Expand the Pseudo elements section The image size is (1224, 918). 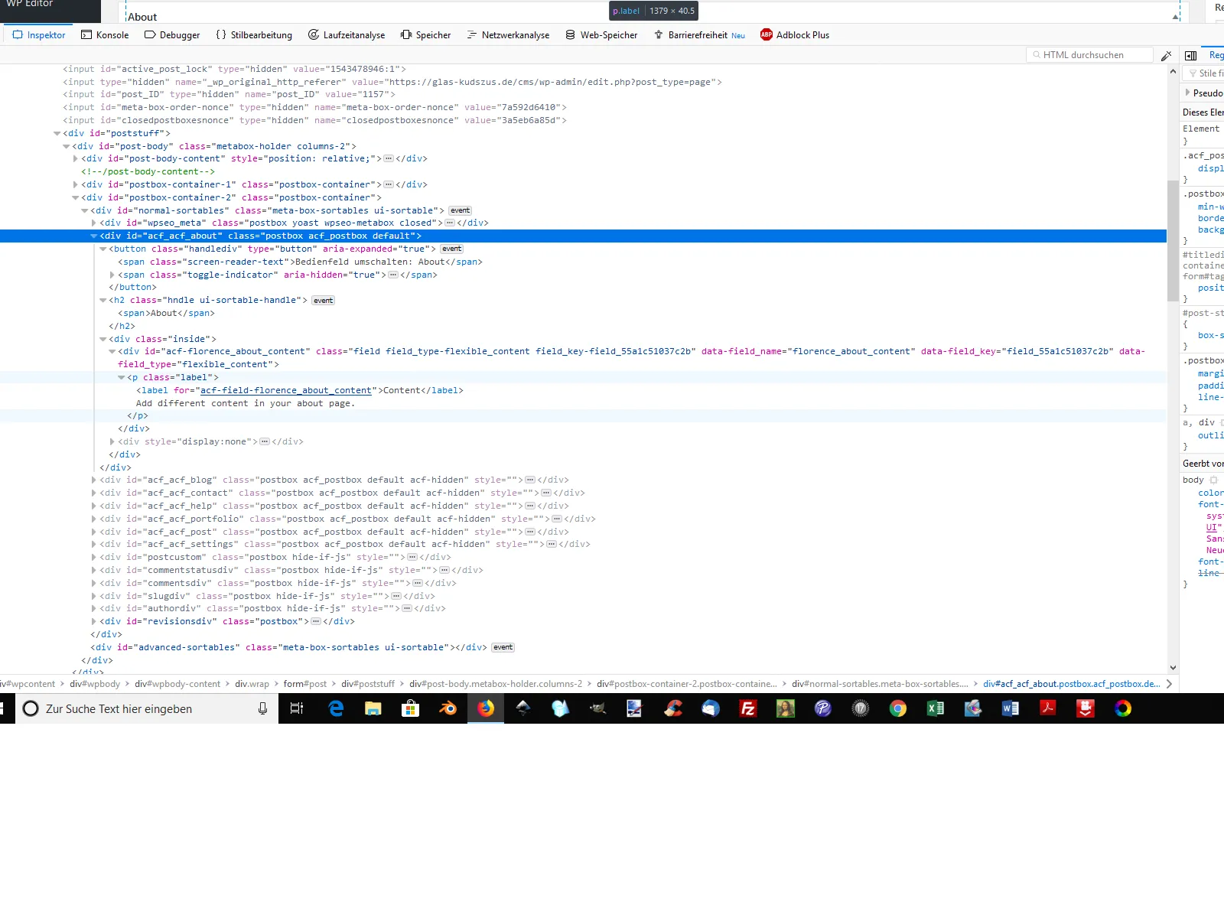coord(1187,93)
